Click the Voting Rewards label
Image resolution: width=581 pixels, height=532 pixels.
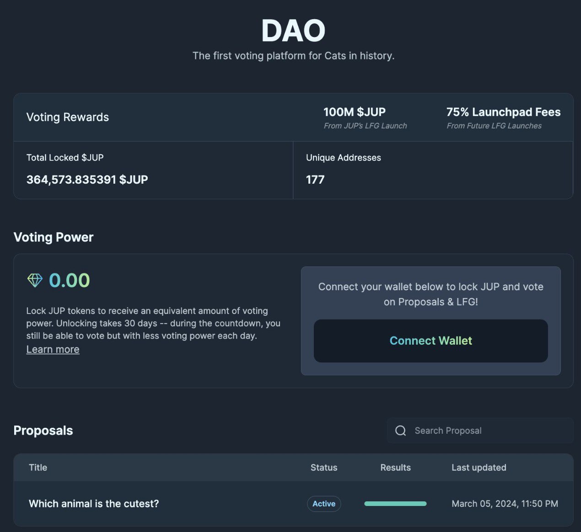click(68, 117)
